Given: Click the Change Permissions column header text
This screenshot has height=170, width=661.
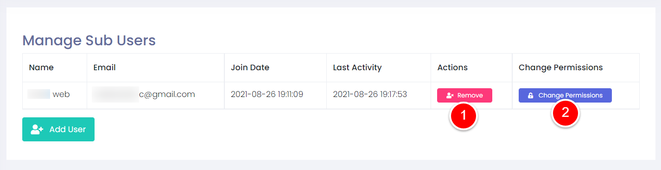Looking at the screenshot, I should [560, 67].
